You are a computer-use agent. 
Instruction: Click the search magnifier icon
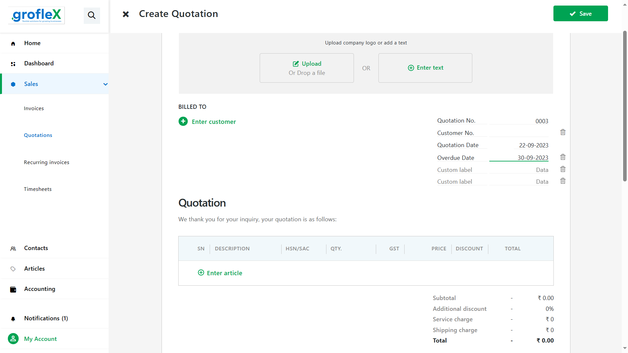(92, 15)
